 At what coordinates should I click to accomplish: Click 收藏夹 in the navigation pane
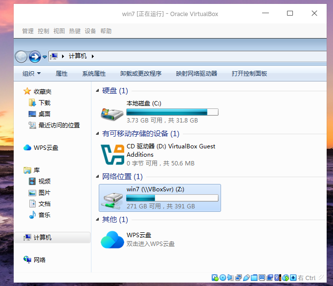[x=43, y=92]
